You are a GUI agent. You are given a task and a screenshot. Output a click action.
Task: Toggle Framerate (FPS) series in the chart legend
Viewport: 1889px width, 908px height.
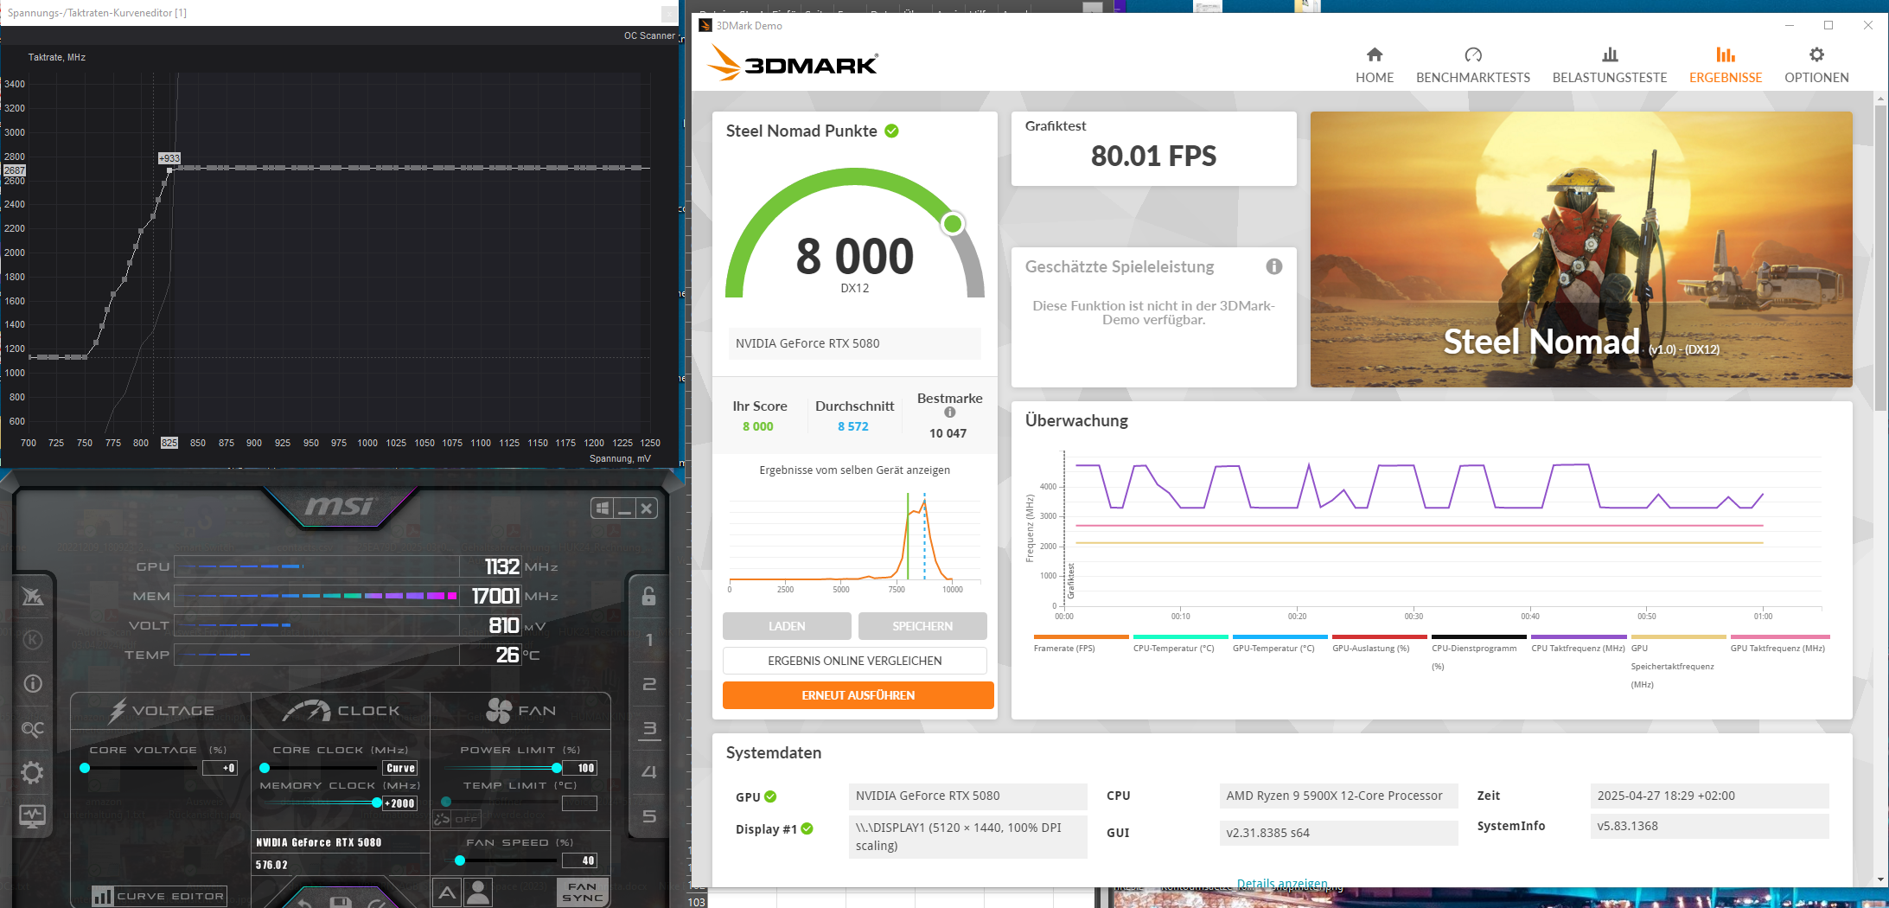pos(1081,643)
